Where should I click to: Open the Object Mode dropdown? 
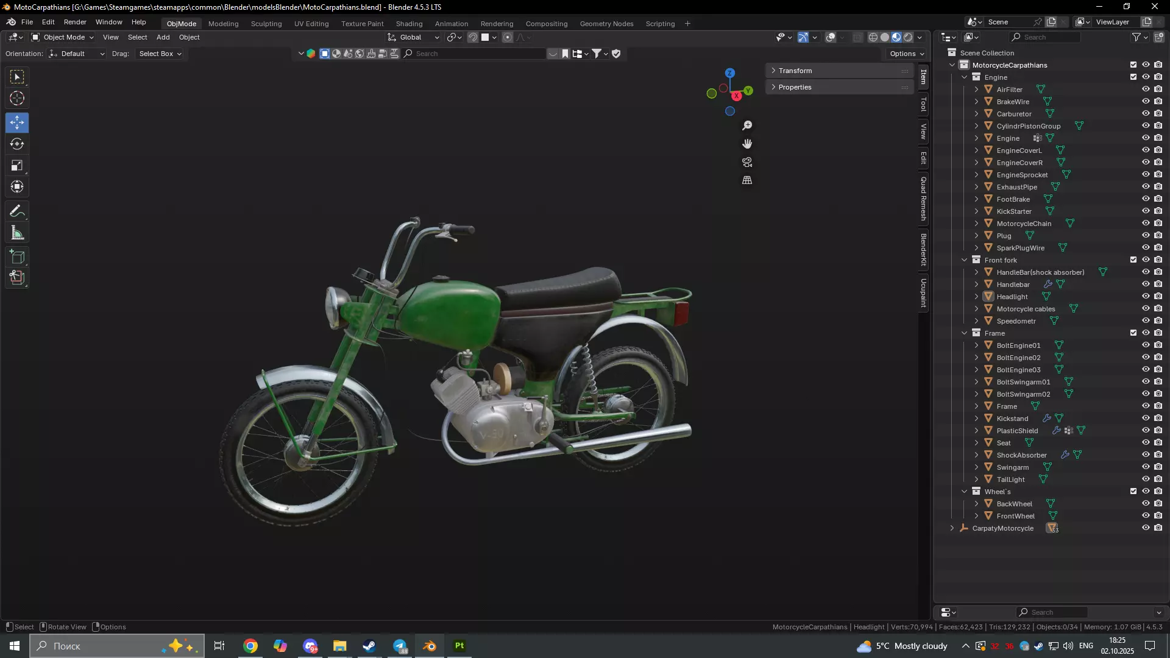click(x=63, y=37)
